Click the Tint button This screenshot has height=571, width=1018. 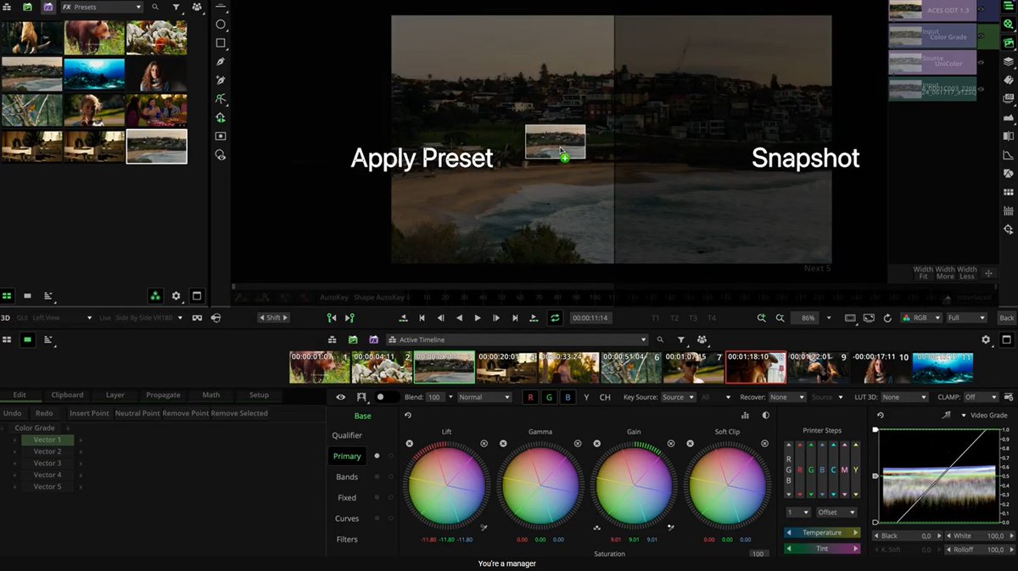pyautogui.click(x=822, y=549)
